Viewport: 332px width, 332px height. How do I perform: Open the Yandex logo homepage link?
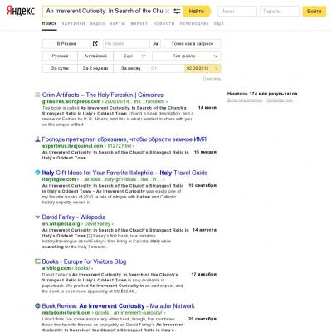[21, 12]
